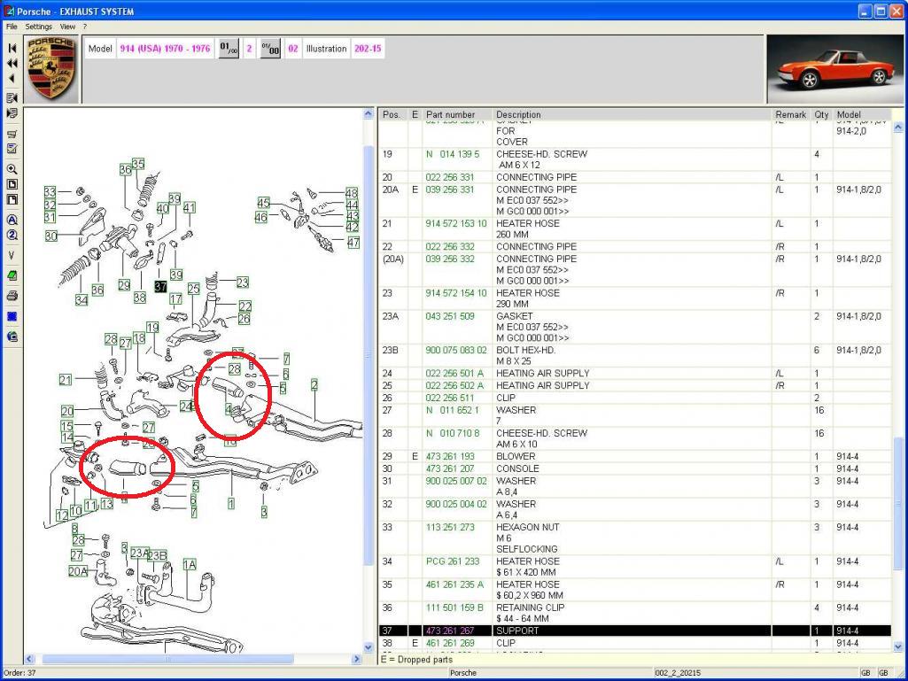The width and height of the screenshot is (908, 681).
Task: Click the list-with-left-arrow icon
Action: click(x=12, y=98)
